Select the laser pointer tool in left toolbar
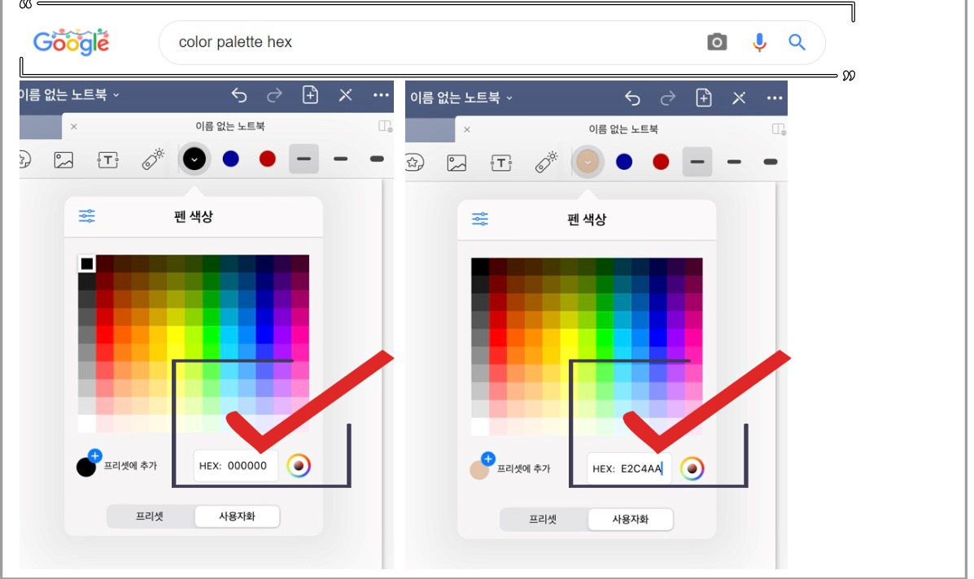 tap(153, 159)
